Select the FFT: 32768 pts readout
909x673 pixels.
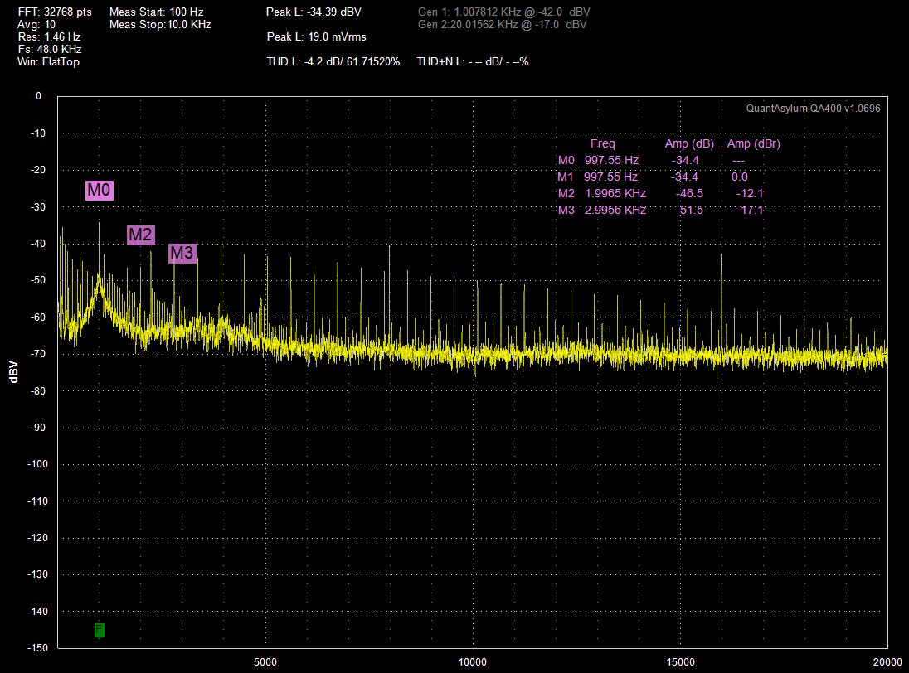[55, 12]
